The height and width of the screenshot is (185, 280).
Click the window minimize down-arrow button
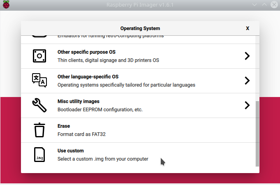(x=254, y=5)
